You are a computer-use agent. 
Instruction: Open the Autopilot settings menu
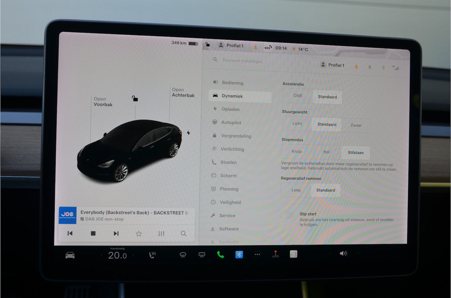coord(231,123)
